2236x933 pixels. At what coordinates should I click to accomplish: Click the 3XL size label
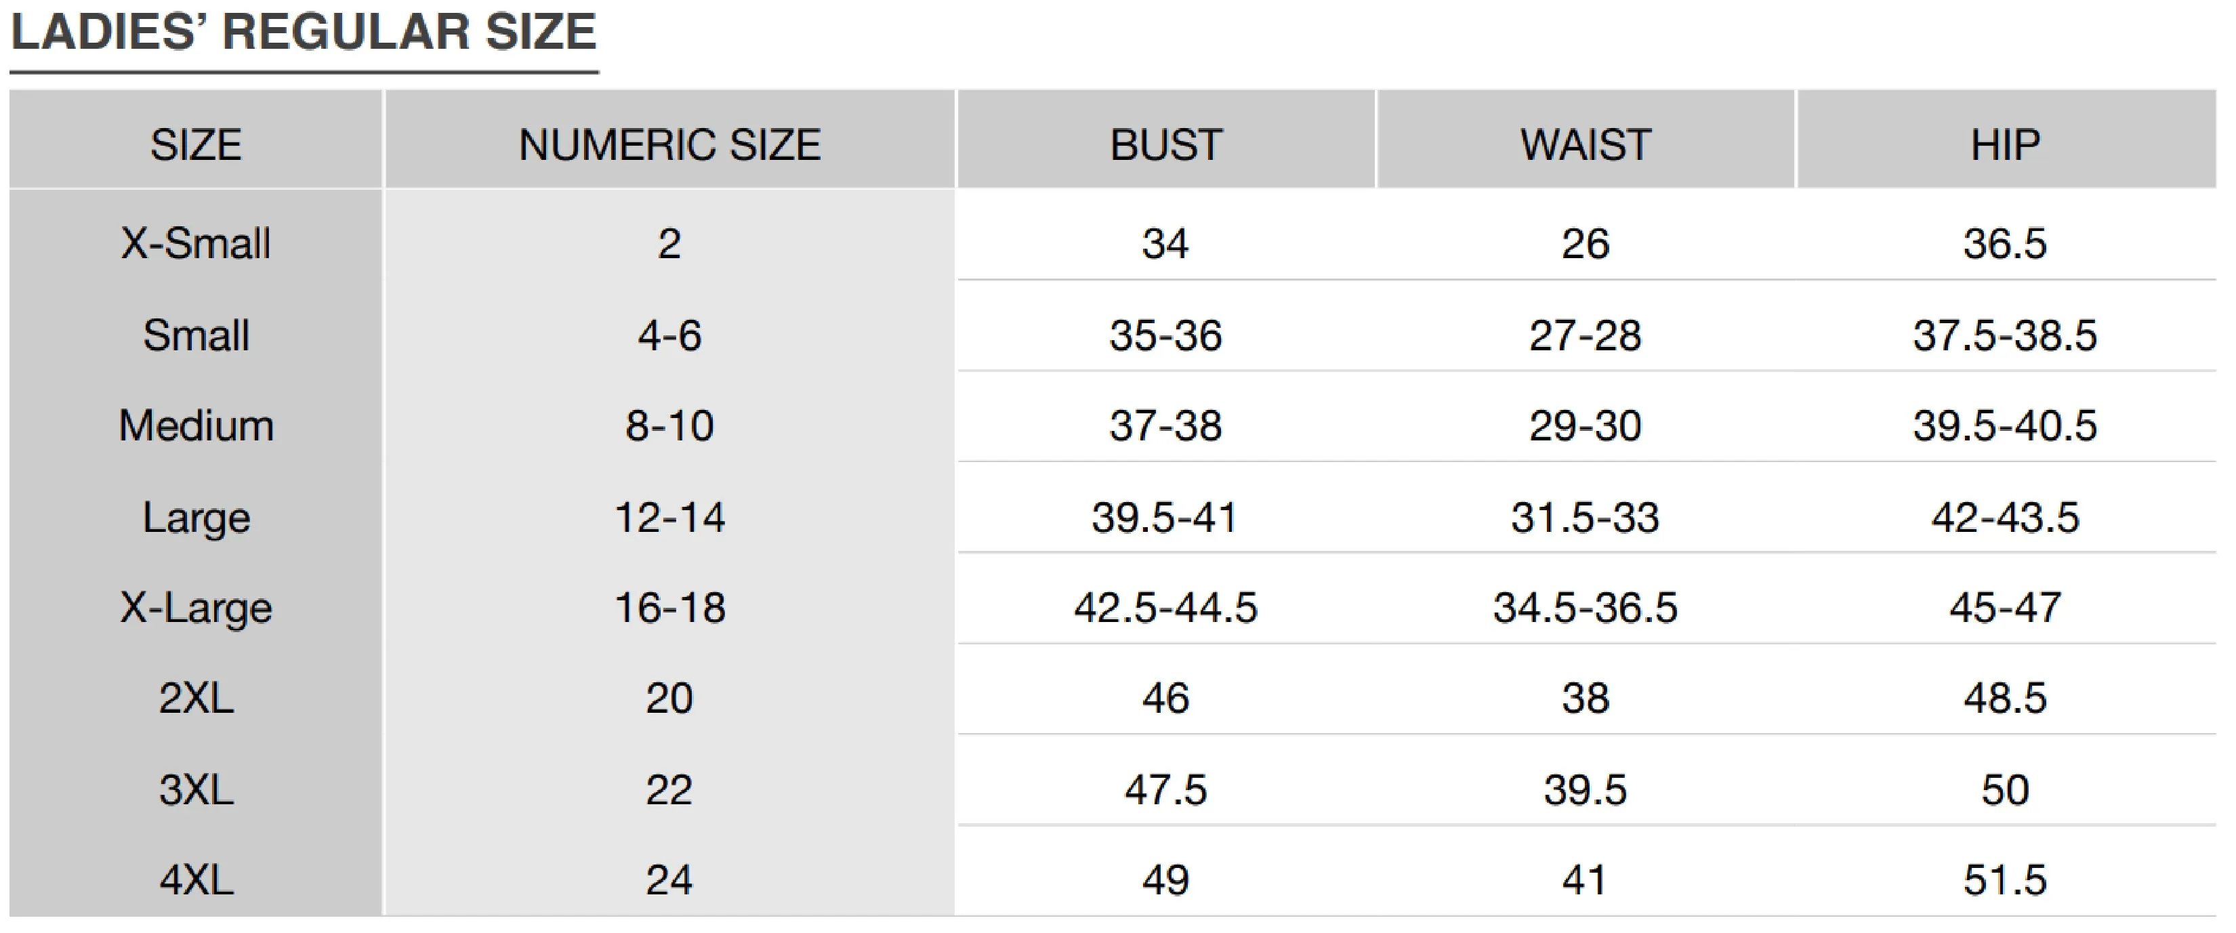tap(196, 789)
